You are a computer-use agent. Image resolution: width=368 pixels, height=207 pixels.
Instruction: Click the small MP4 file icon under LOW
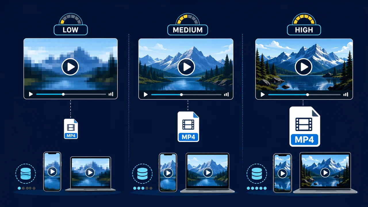pos(71,129)
